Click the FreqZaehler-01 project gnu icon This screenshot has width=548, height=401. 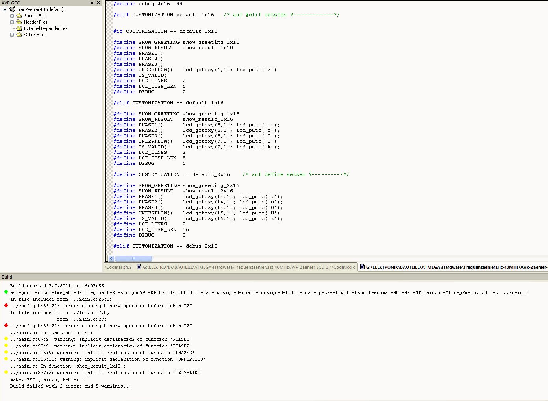pyautogui.click(x=12, y=9)
